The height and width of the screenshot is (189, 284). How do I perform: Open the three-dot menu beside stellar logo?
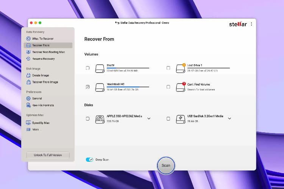coord(251,24)
